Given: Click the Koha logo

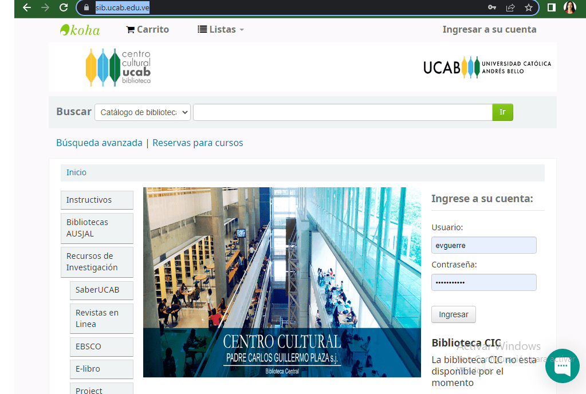Looking at the screenshot, I should click(80, 30).
